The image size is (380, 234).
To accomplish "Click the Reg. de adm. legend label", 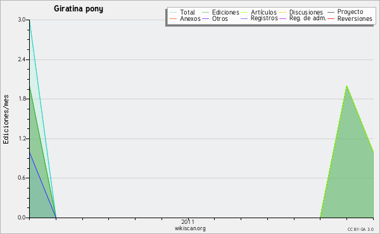I will (308, 18).
